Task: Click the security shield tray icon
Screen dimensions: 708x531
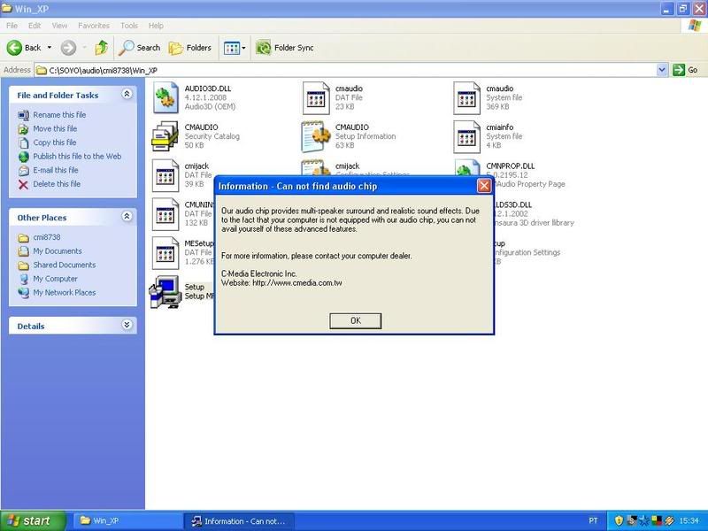Action: click(x=619, y=521)
